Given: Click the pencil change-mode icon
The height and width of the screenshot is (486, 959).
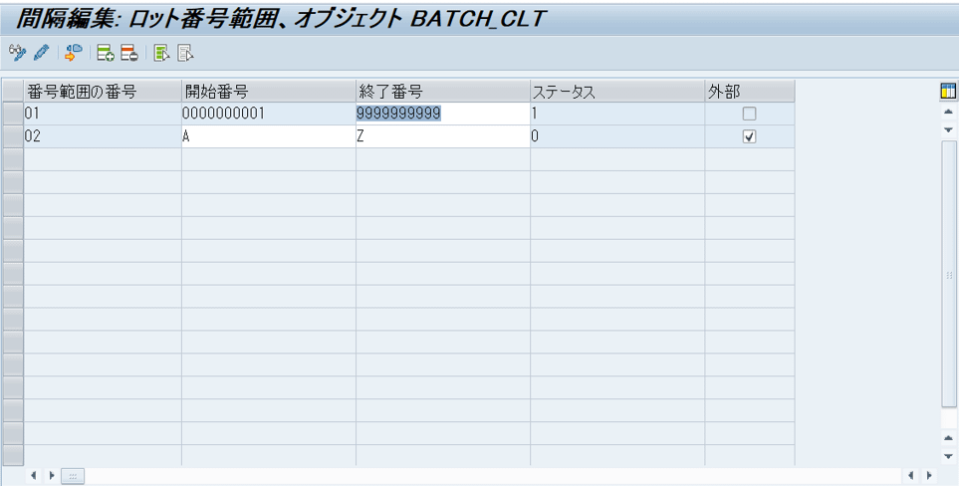Looking at the screenshot, I should click(40, 52).
